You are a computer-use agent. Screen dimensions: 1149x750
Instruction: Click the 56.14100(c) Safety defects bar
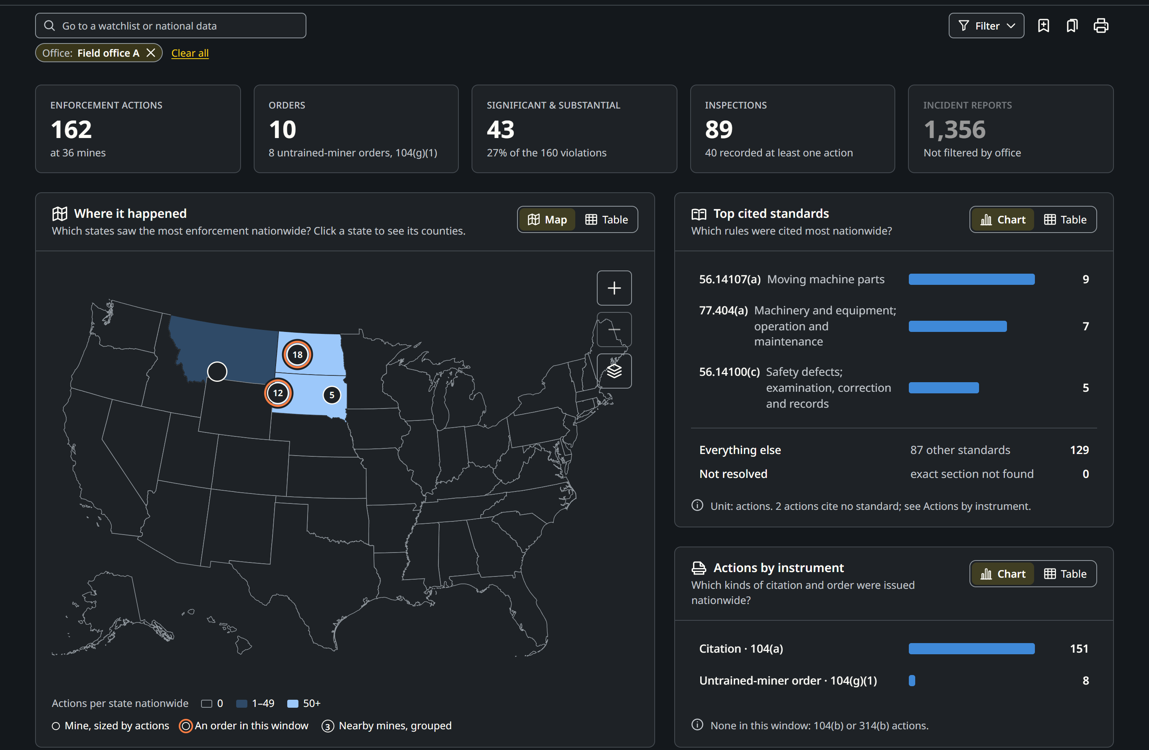pyautogui.click(x=944, y=388)
